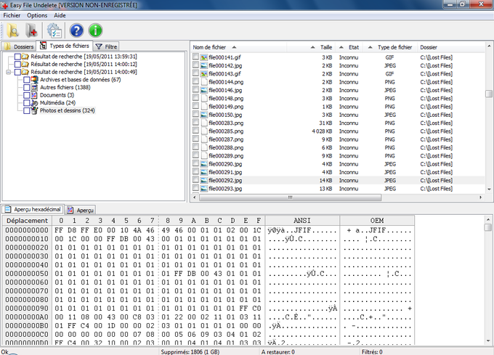Click the file list scroll right arrow
Viewport: 494px width, 355px height.
(x=481, y=197)
